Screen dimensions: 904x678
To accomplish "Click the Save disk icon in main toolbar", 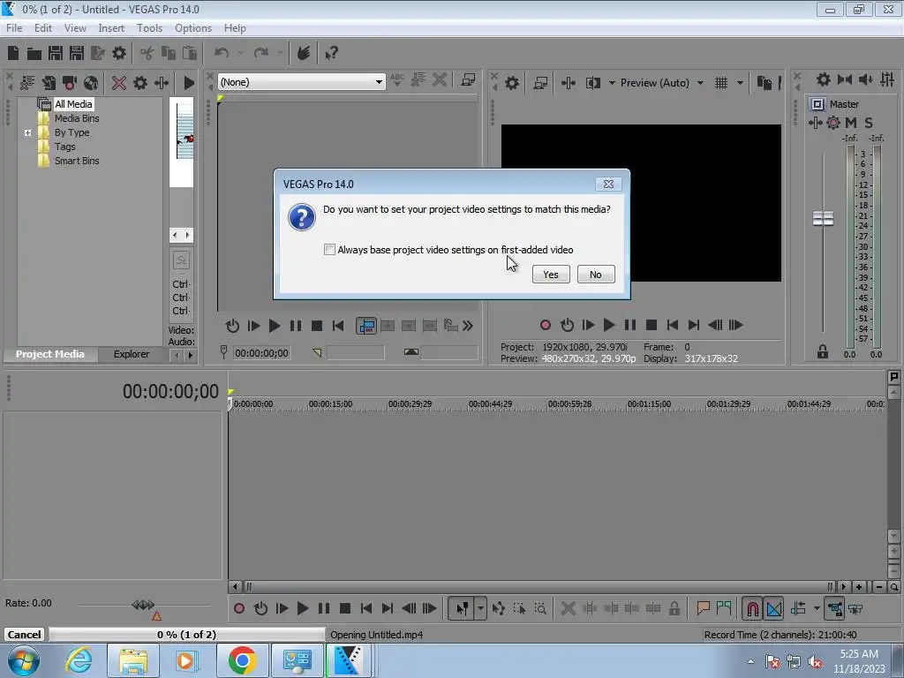I will click(56, 53).
